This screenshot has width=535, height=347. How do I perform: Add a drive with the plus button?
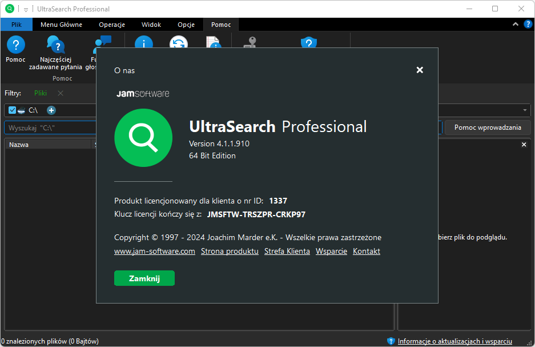[x=51, y=110]
